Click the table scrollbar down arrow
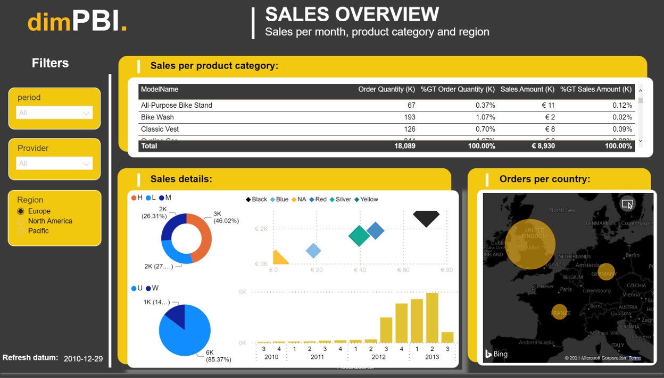Image resolution: width=664 pixels, height=378 pixels. pyautogui.click(x=641, y=141)
